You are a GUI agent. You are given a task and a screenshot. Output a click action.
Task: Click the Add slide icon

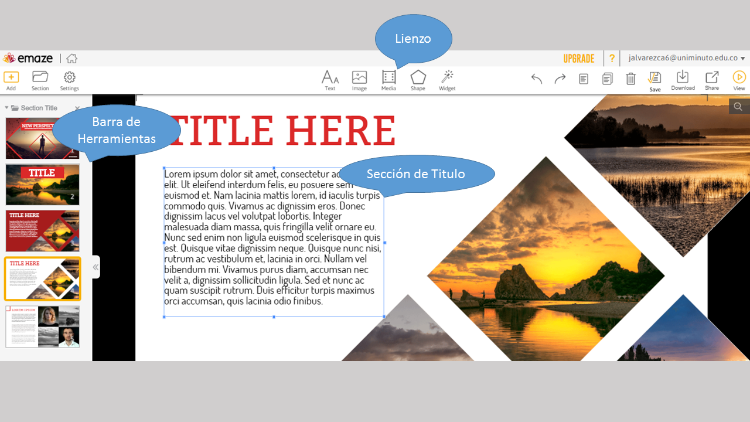coord(11,77)
